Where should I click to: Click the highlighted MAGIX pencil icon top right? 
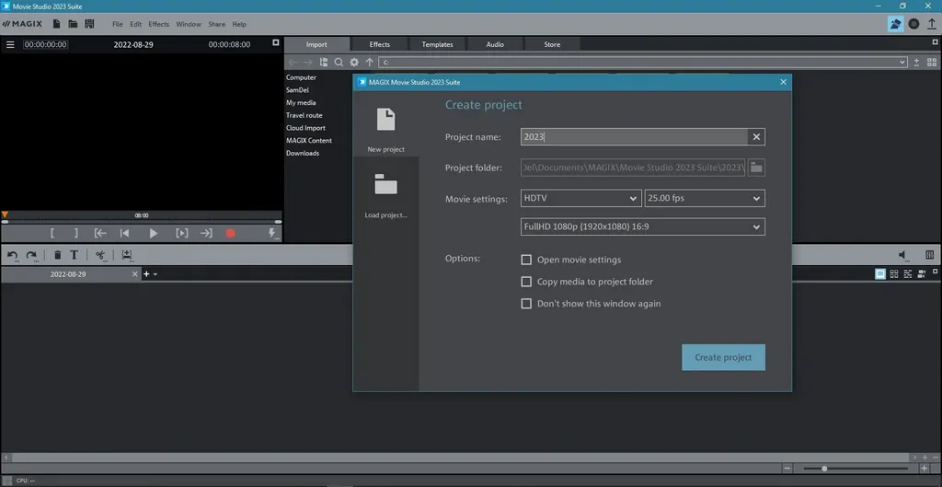pyautogui.click(x=896, y=24)
